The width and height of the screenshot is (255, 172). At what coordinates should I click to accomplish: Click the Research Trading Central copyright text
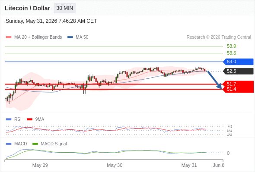219,37
